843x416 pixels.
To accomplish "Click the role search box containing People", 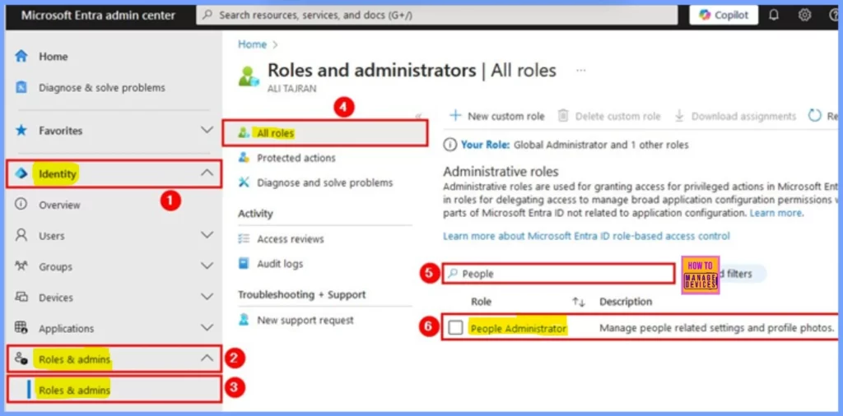I will point(558,274).
